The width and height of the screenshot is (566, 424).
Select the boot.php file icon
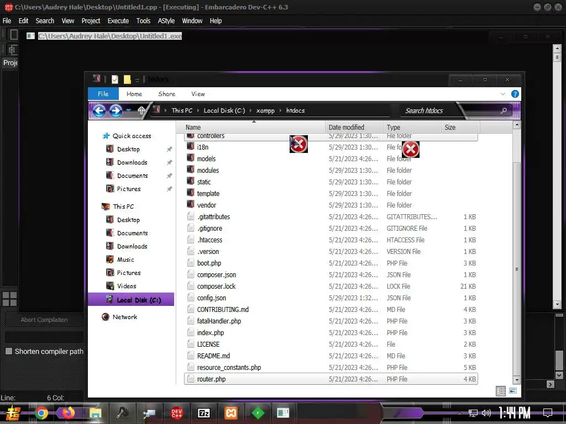coord(191,263)
